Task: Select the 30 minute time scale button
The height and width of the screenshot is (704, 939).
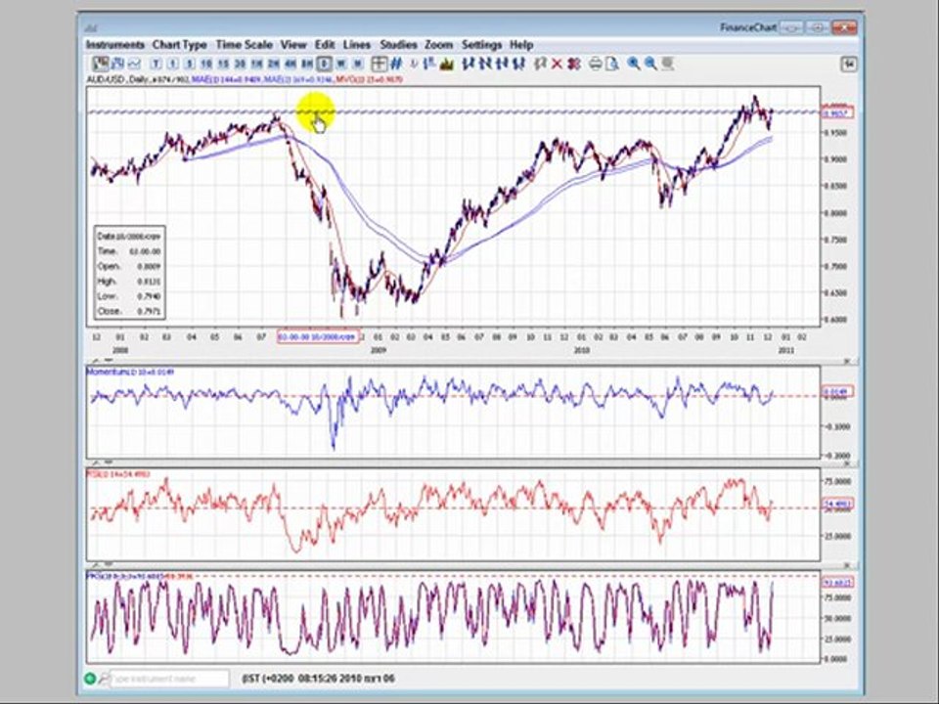Action: point(241,64)
